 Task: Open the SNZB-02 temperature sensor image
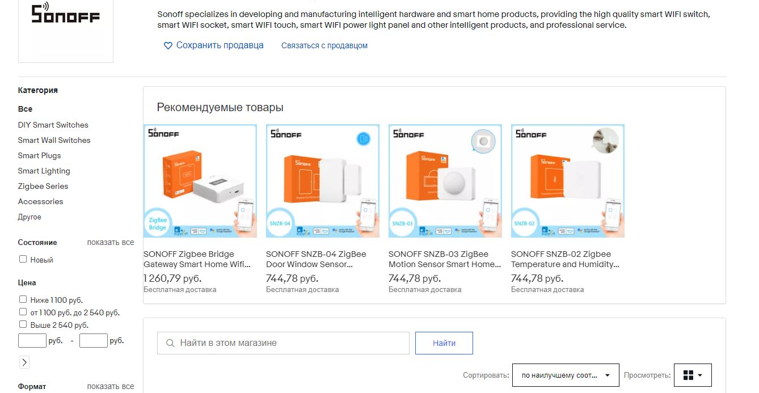(x=568, y=181)
